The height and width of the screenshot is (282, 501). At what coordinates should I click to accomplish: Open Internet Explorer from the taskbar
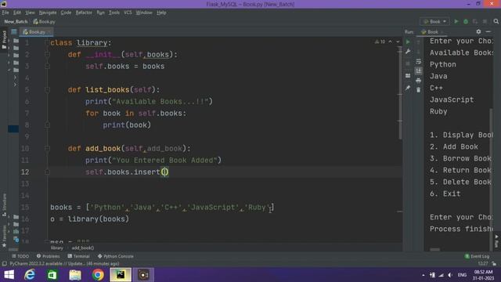pyautogui.click(x=30, y=275)
